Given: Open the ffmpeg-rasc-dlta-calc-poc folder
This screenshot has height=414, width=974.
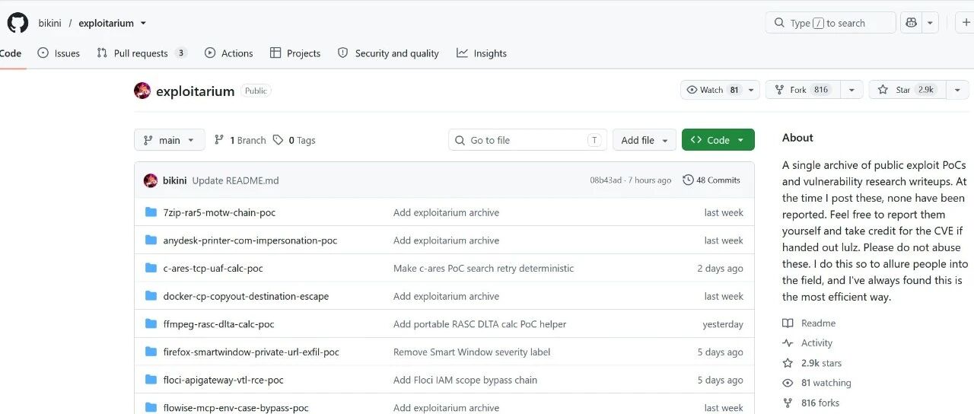Looking at the screenshot, I should pyautogui.click(x=218, y=324).
